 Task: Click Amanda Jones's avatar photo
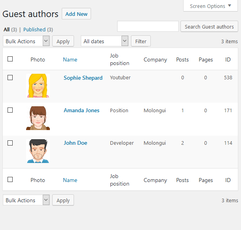38,118
